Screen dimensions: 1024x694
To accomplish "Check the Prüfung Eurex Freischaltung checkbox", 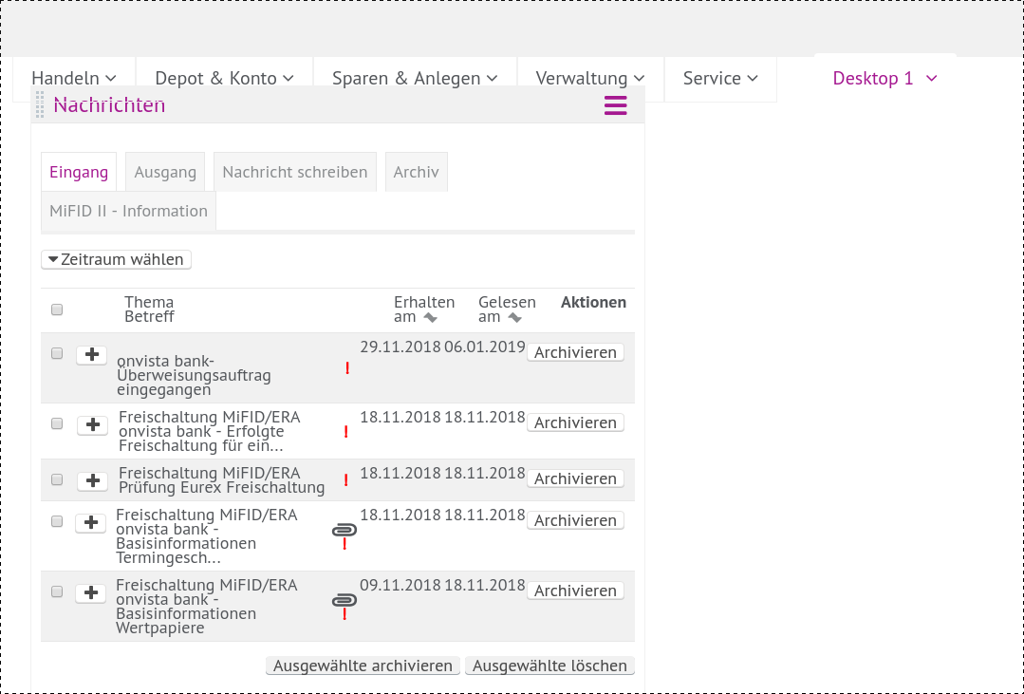I will point(57,479).
